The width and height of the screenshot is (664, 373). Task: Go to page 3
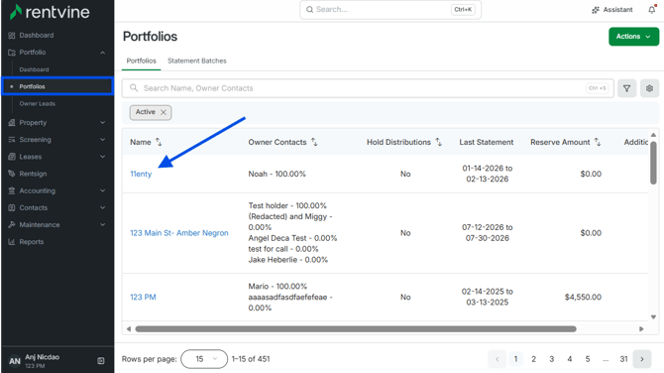tap(552, 359)
